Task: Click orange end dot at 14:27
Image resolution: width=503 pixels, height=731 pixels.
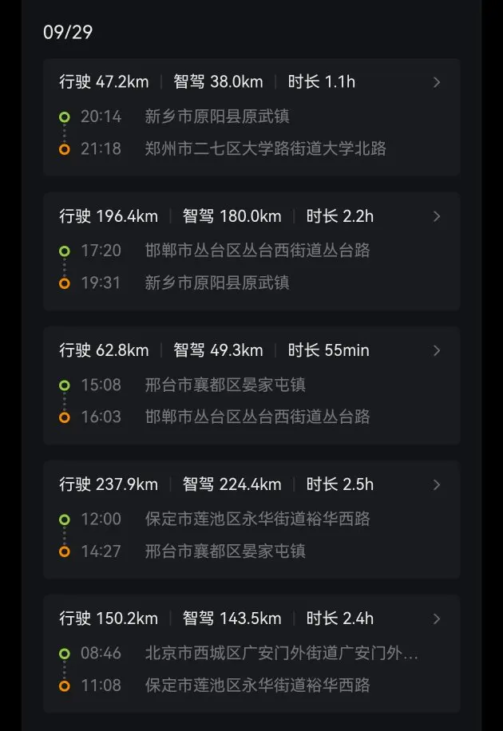Action: 64,551
